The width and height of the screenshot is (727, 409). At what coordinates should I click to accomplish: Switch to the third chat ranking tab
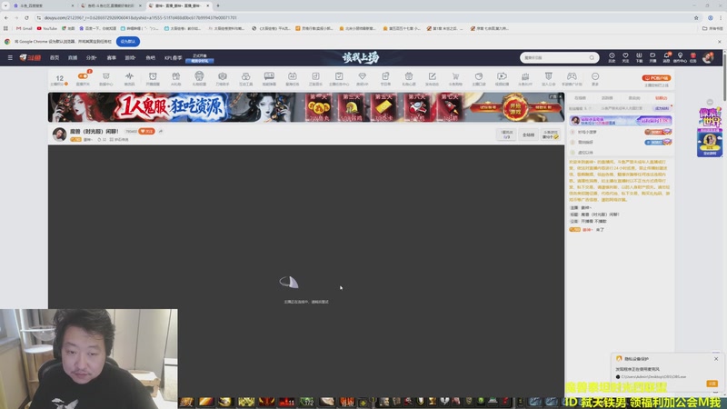point(633,98)
